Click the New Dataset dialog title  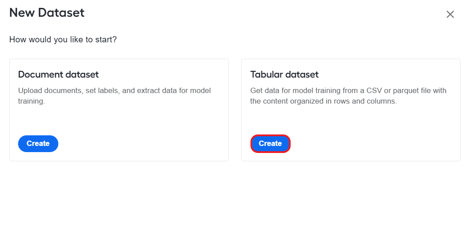coord(47,13)
